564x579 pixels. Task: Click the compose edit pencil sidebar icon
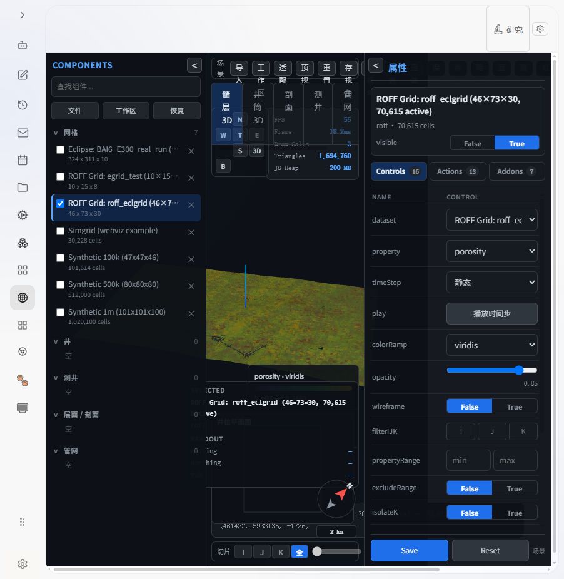tap(23, 75)
